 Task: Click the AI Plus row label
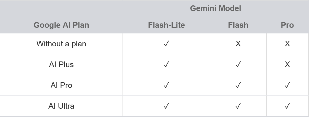[61, 64]
